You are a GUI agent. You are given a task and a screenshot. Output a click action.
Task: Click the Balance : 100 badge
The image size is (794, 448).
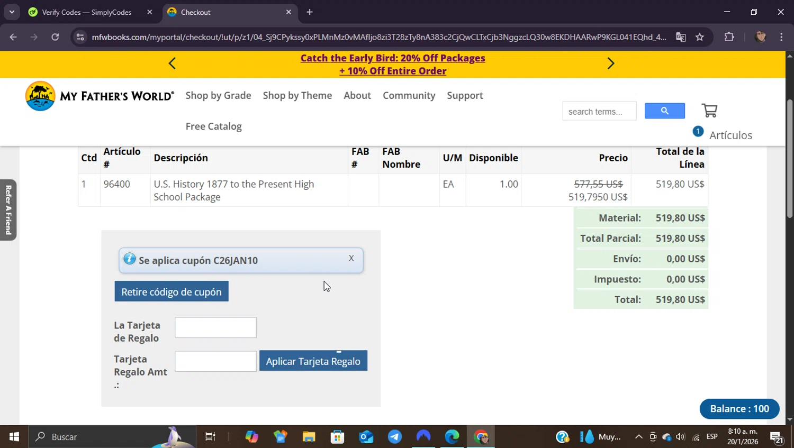739,409
